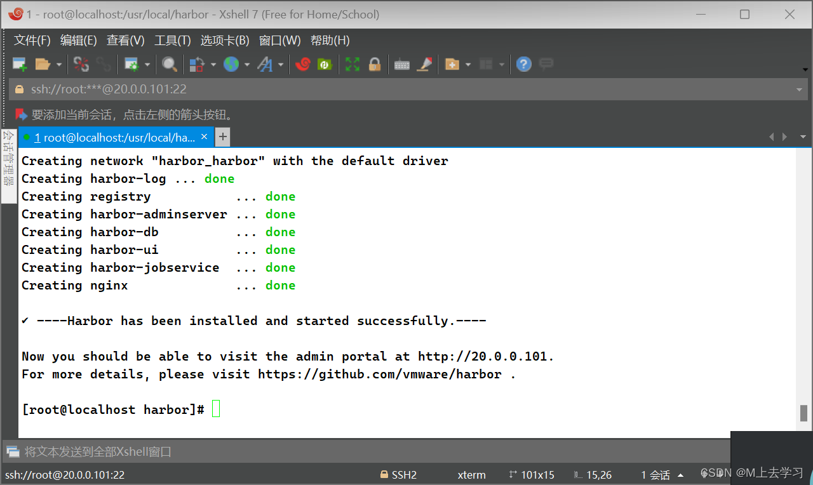This screenshot has height=485, width=813.
Task: Click the "harbor-jobservice" text in terminal
Action: (155, 267)
